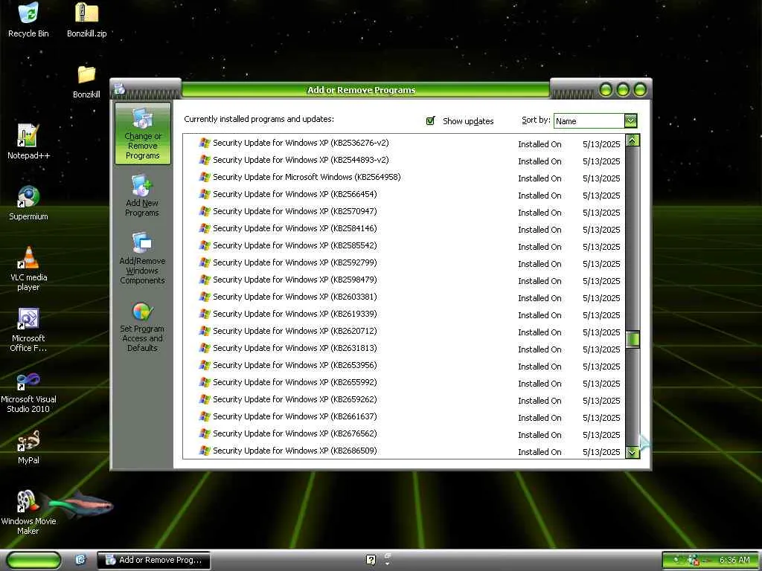Click the help question mark taskbar icon
This screenshot has width=762, height=571.
[371, 560]
